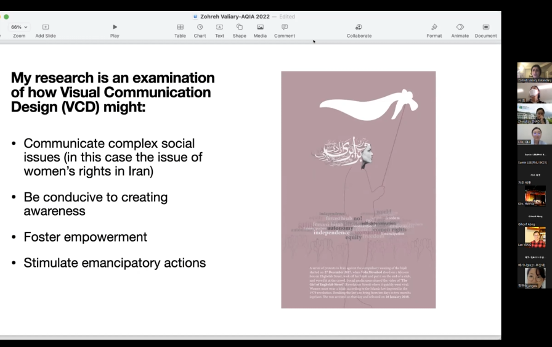
Task: Select the pink poster image on slide
Action: coord(359,190)
